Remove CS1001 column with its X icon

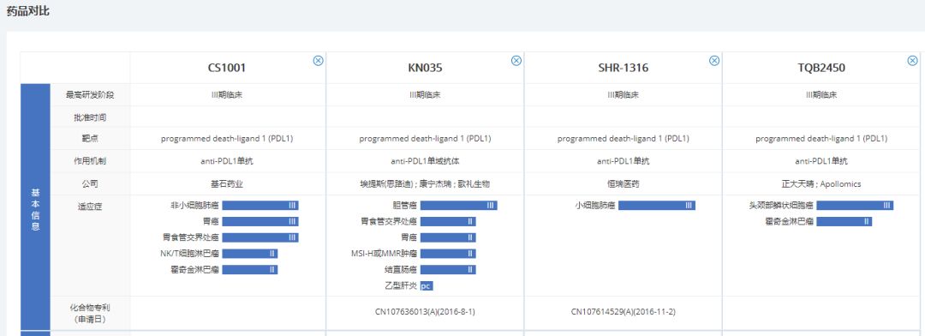pyautogui.click(x=318, y=60)
